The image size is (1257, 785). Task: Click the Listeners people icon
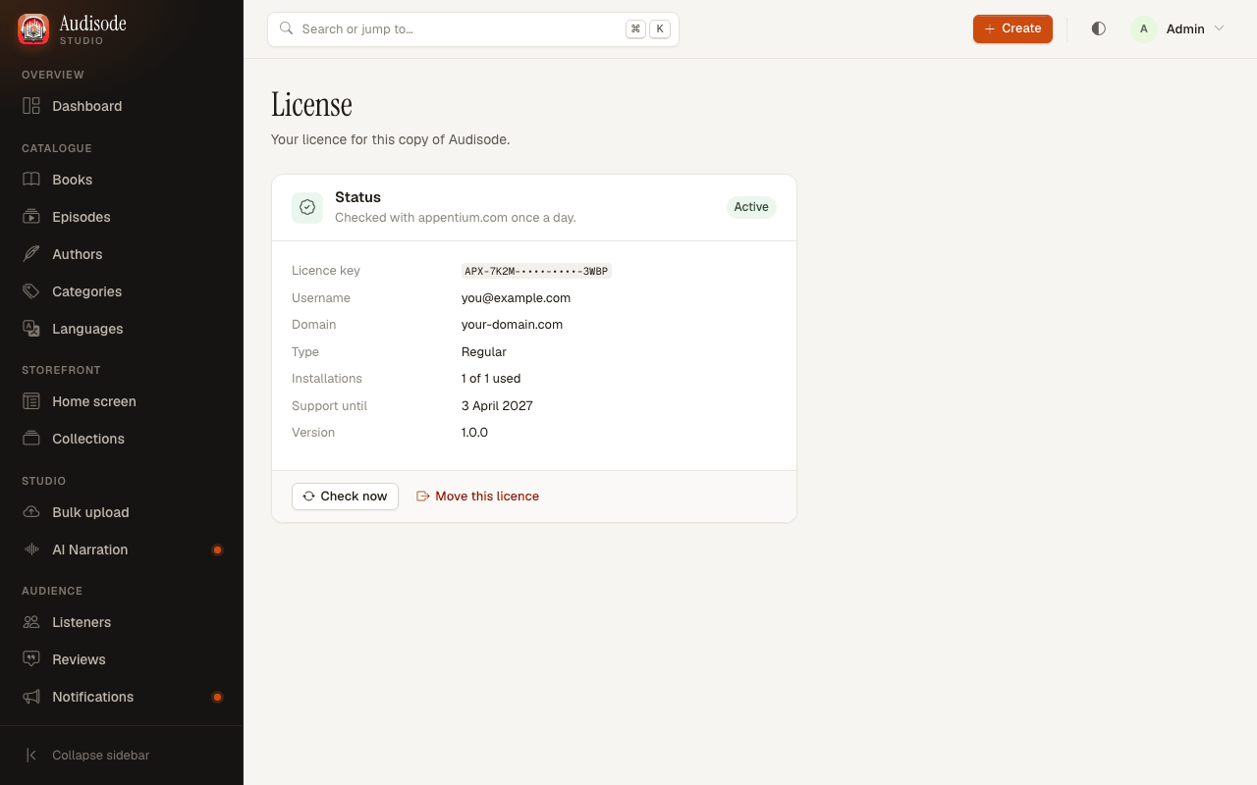coord(31,622)
